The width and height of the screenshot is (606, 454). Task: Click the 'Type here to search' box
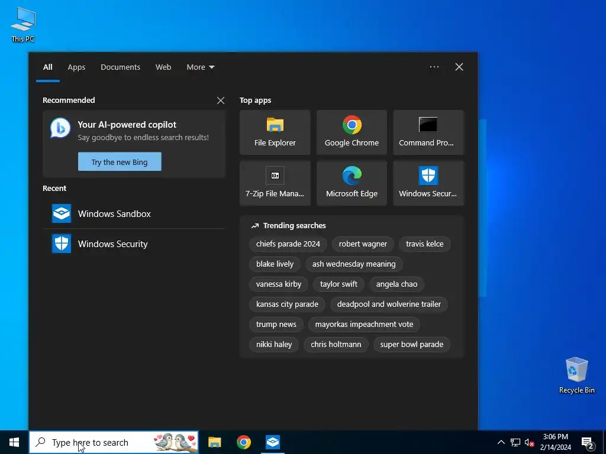114,442
